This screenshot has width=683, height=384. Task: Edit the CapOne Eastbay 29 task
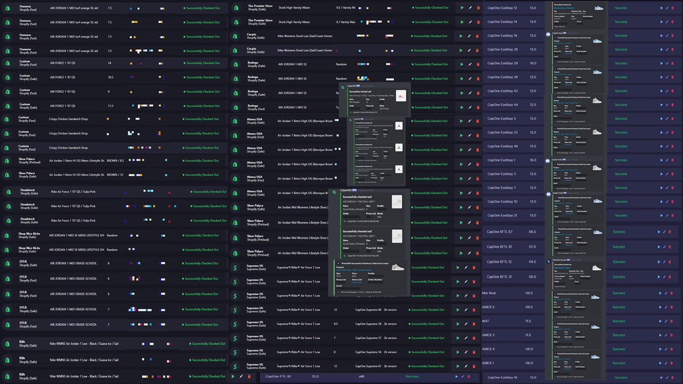coord(668,63)
